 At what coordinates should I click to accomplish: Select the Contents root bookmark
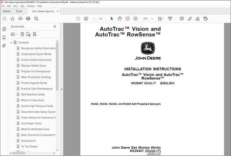(23, 42)
